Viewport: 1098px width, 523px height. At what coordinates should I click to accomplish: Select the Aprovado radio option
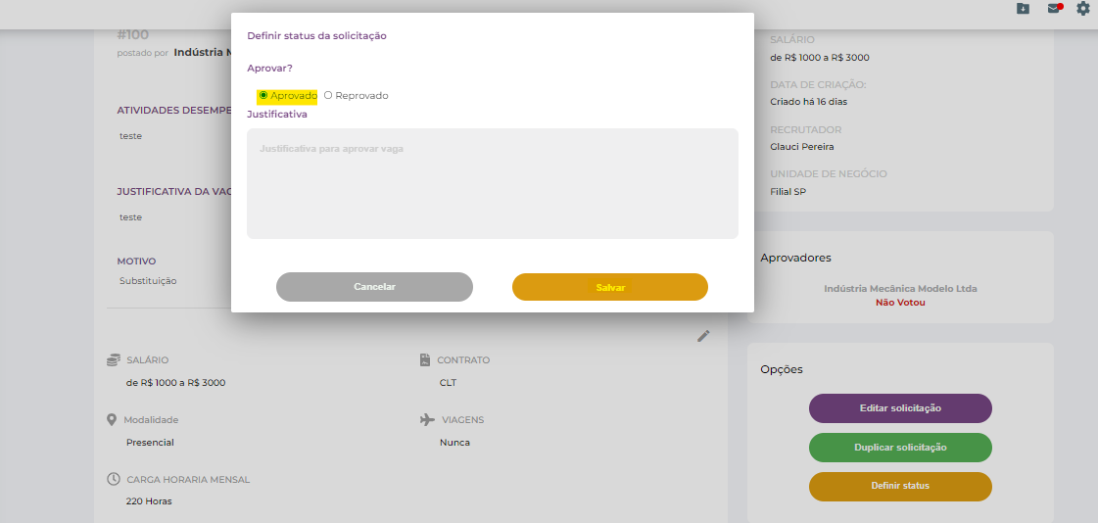coord(263,96)
